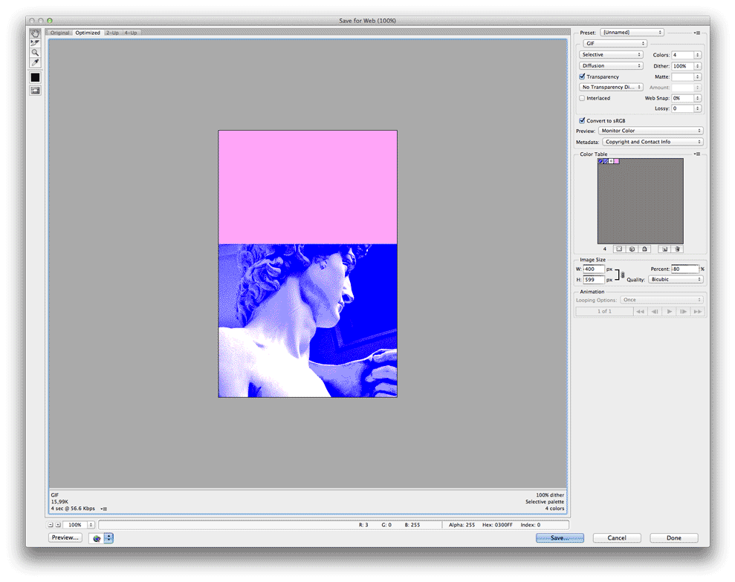
Task: Open No Transparency Dither dropdown
Action: [x=611, y=87]
